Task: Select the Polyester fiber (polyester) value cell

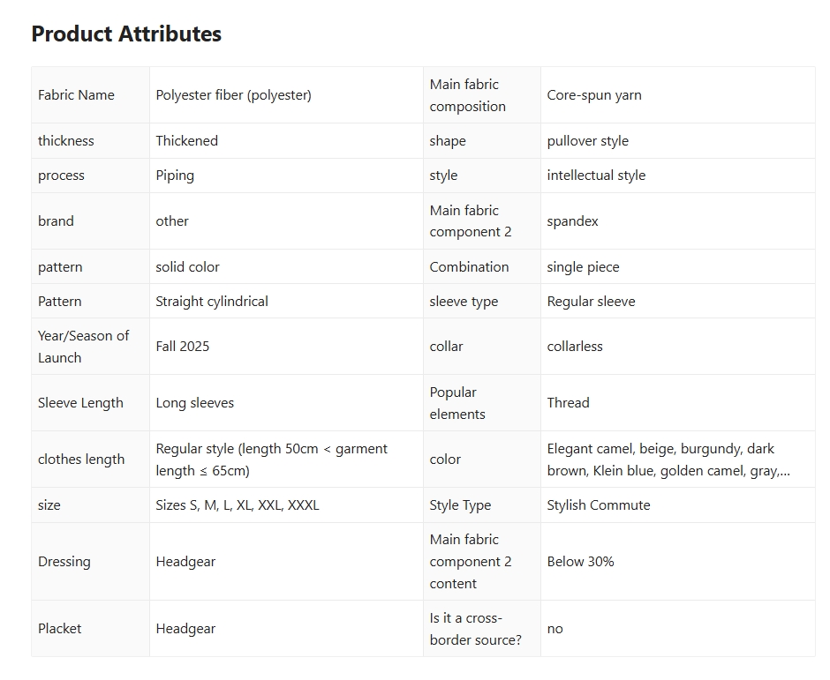Action: coord(233,95)
